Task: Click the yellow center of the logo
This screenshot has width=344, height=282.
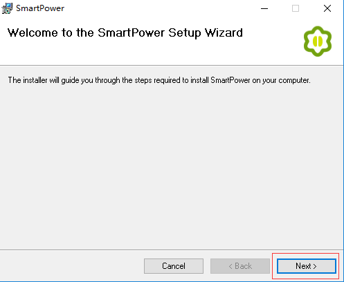Action: coord(318,41)
